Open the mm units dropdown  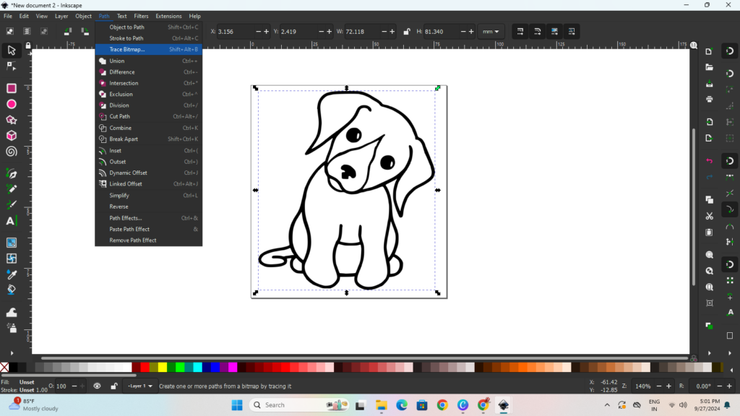pos(491,32)
